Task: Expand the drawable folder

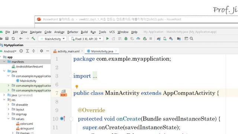Action: point(9,105)
